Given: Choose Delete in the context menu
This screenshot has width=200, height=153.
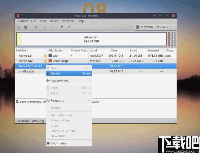Looking at the screenshot, I should coord(69,73).
